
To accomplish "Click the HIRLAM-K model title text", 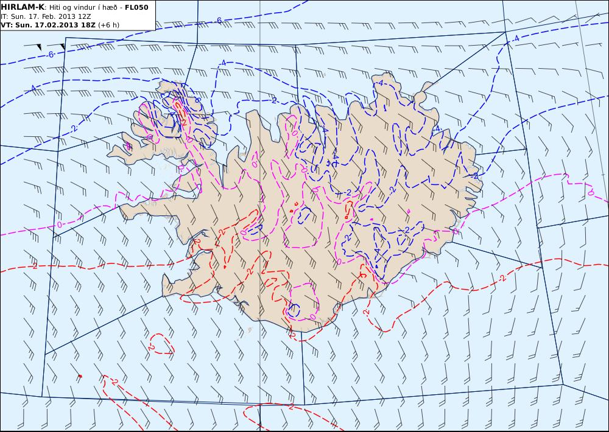I will [23, 7].
